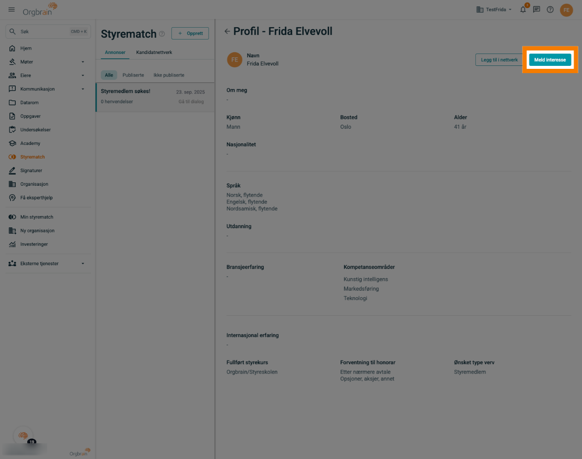Click the Styrematch sidebar icon
This screenshot has width=582, height=459.
tap(12, 157)
